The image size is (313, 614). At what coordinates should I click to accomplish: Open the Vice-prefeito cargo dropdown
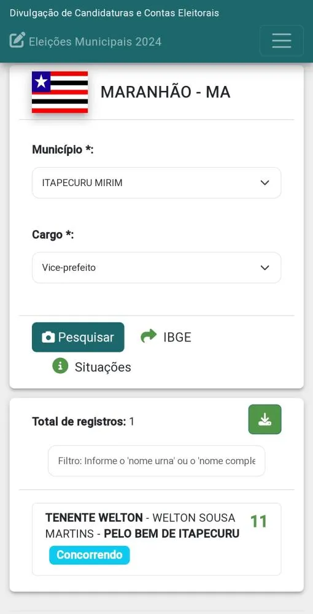point(156,268)
